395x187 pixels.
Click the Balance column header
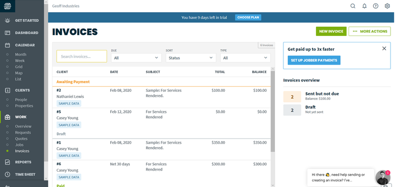259,72
